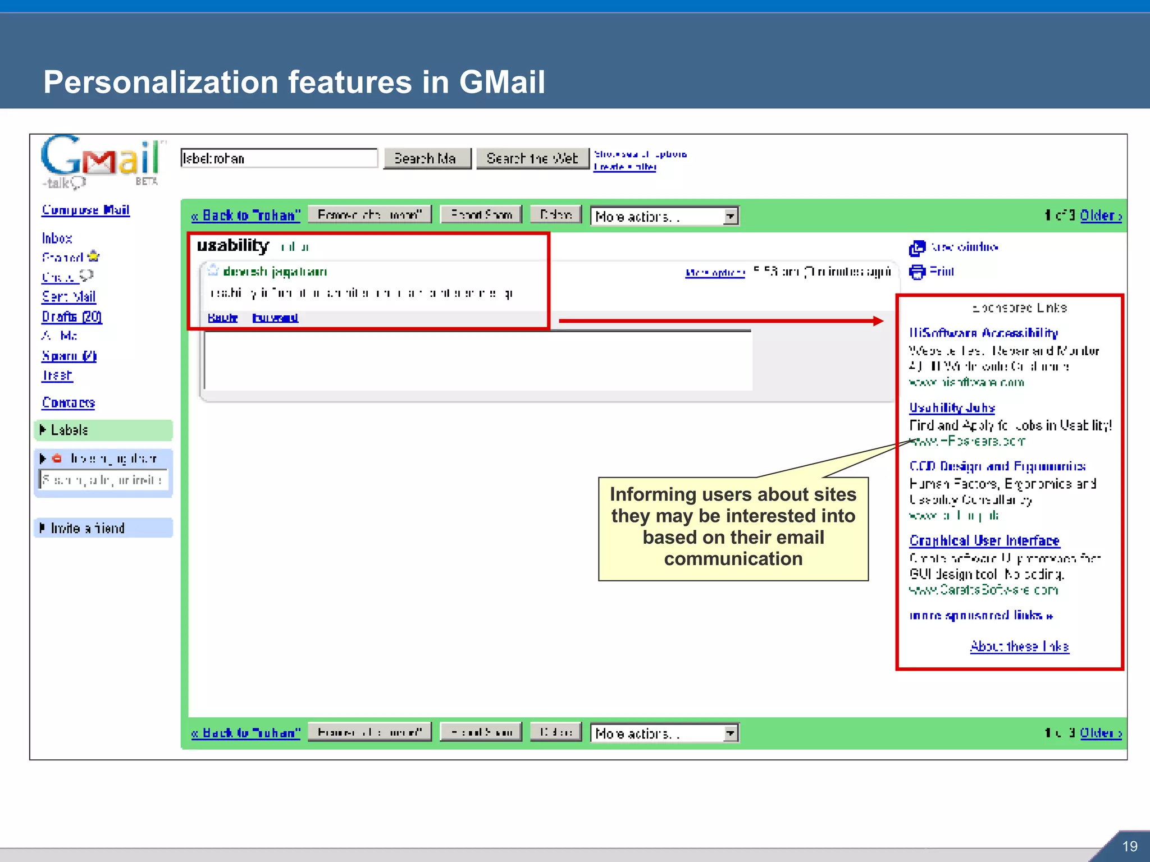Image resolution: width=1150 pixels, height=862 pixels.
Task: Open the Graphical User Interface ad link
Action: [985, 541]
